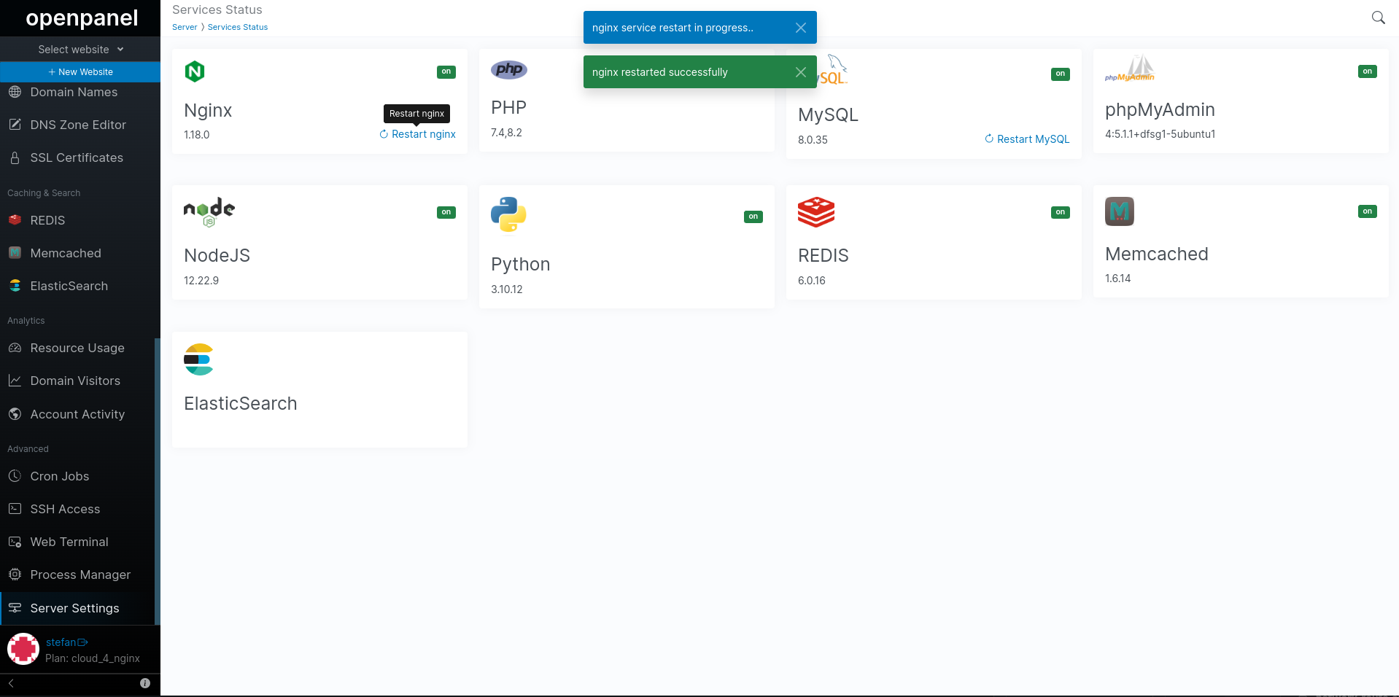Click the Domain Visitors chart icon
This screenshot has height=697, width=1399.
[15, 381]
